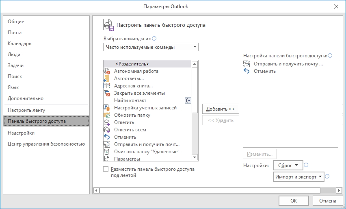The width and height of the screenshot is (346, 209).
Task: Click info icon next to Выбрать команды из
Action: click(x=154, y=39)
